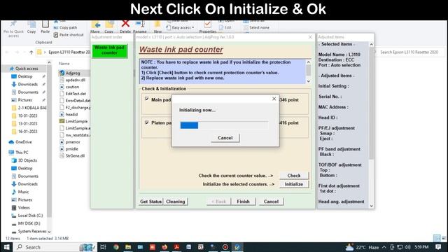Open the Easy access dropdown
This screenshot has width=448, height=252.
[181, 28]
